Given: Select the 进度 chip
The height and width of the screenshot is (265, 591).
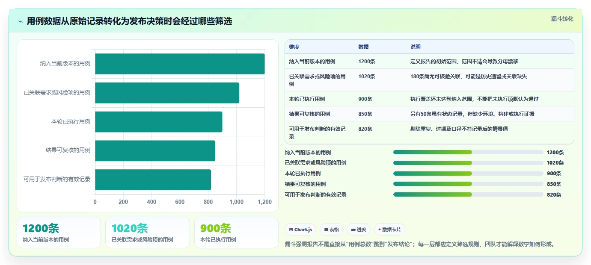Looking at the screenshot, I should (x=358, y=230).
